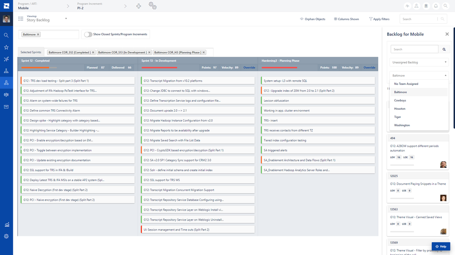Image resolution: width=455 pixels, height=255 pixels.
Task: Remove Baltimore COR_S12 Completed sprint tag
Action: pos(93,52)
